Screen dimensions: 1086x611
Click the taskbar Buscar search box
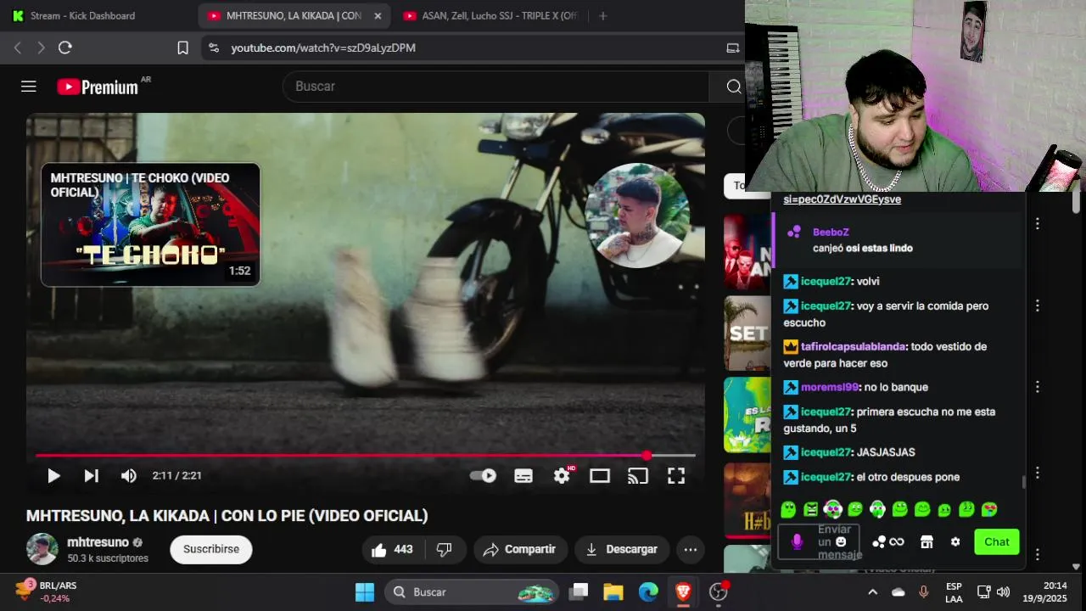[x=472, y=591]
